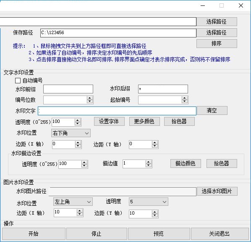
Task: Click 关闭退出 to exit the program
Action: [x=220, y=234]
